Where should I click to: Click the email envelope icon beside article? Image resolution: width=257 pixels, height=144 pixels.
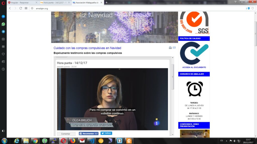174,48
